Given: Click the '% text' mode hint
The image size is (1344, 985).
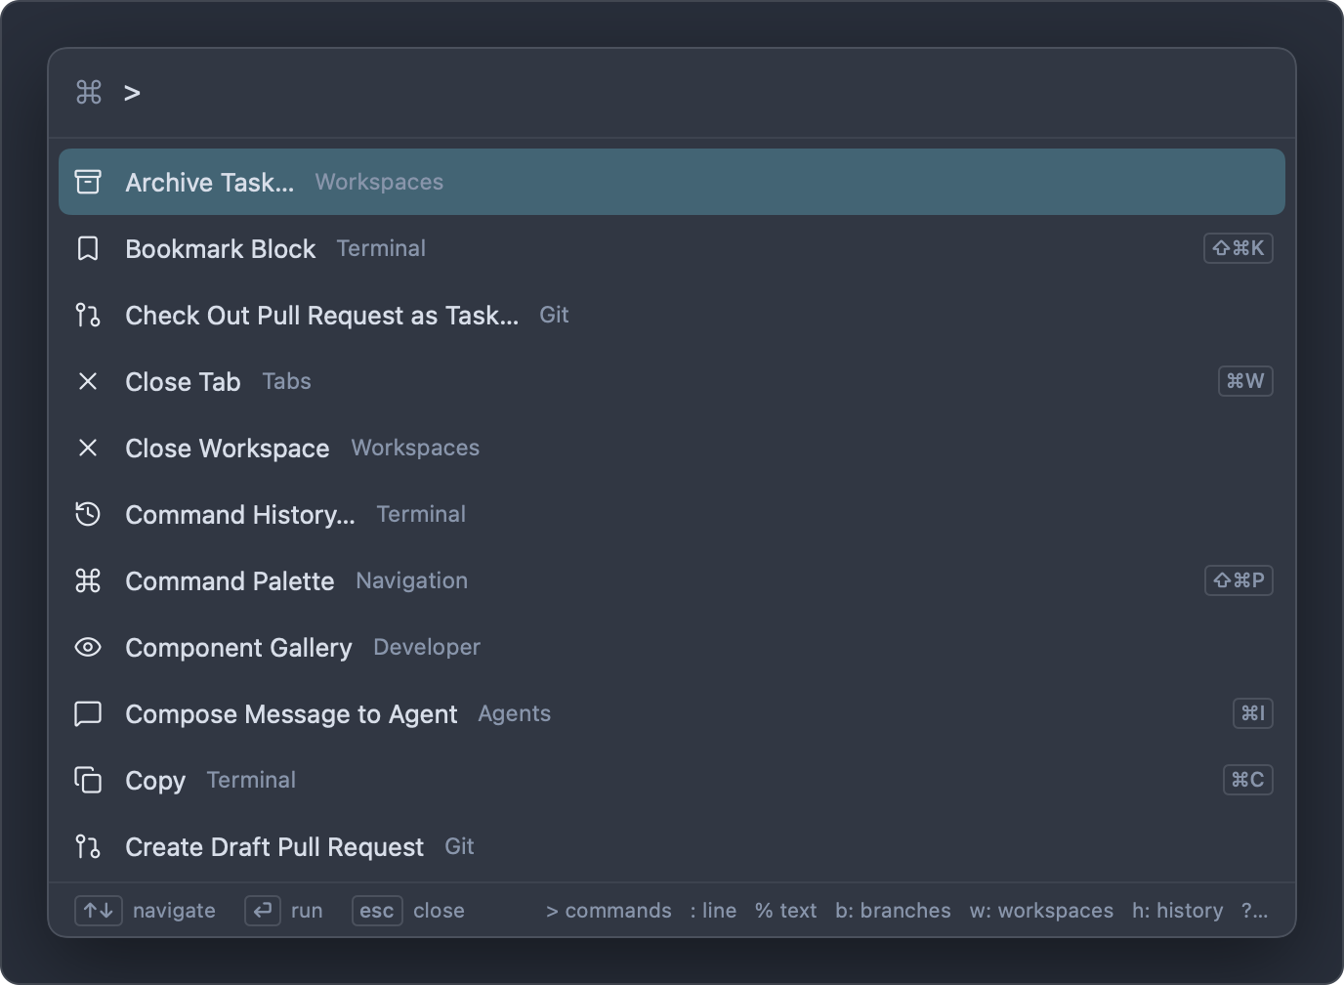Looking at the screenshot, I should pos(786,911).
